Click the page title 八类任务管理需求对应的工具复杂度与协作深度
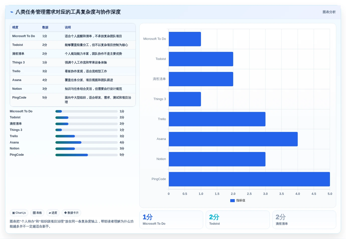346x239 pixels. coord(68,12)
